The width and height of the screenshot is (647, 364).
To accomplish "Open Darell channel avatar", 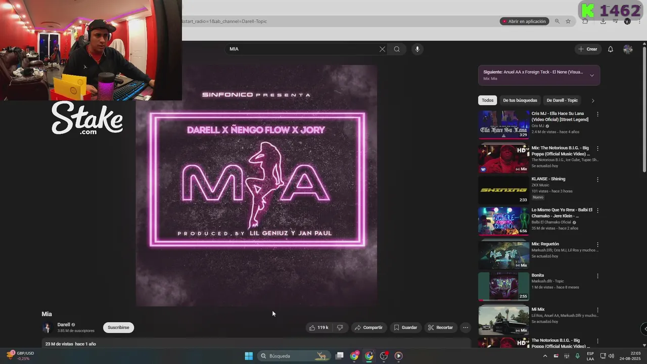I will (47, 328).
